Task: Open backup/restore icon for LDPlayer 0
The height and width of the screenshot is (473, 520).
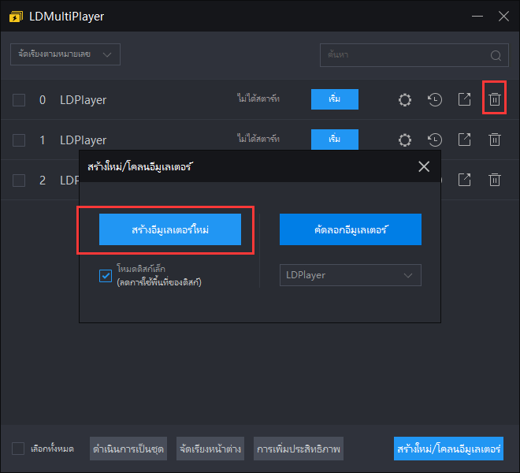Action: (435, 99)
